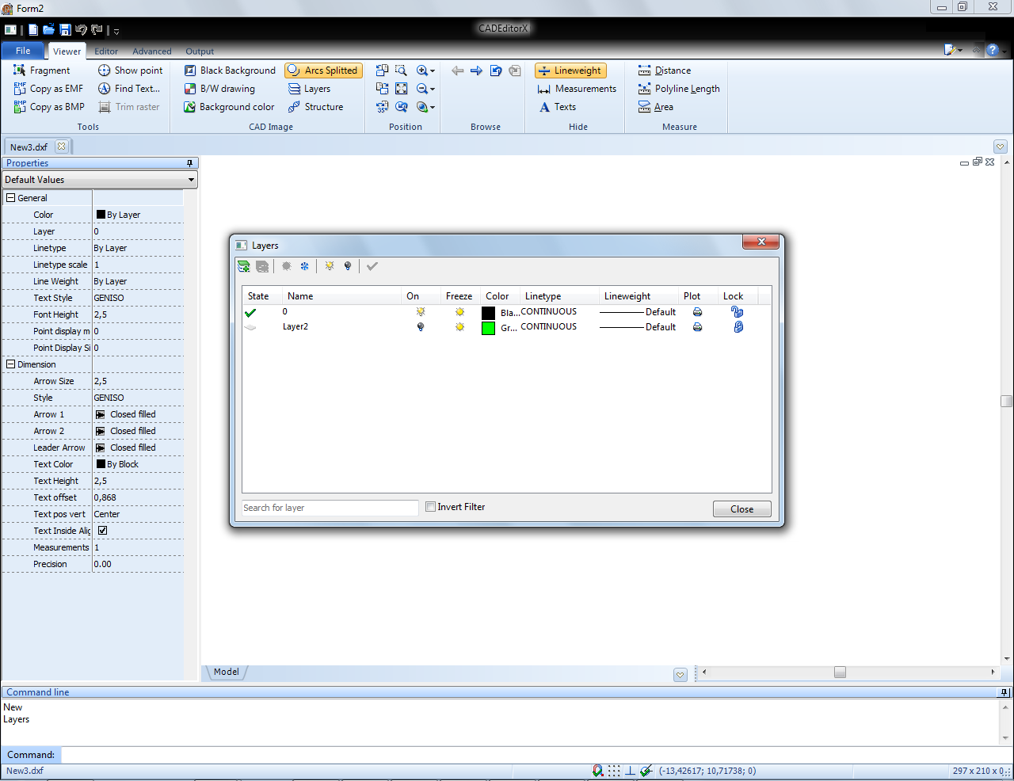Close the New3.dxf tab
1014x781 pixels.
pos(61,146)
